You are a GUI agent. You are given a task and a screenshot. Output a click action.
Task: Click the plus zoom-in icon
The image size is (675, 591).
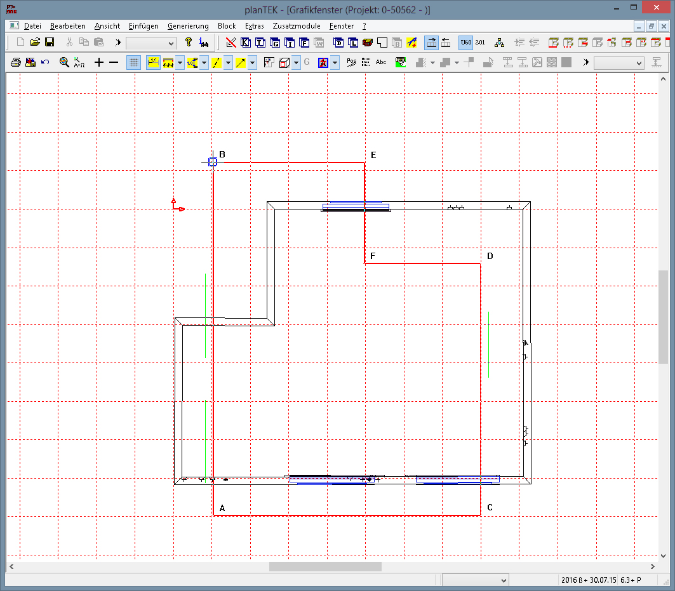pyautogui.click(x=99, y=62)
